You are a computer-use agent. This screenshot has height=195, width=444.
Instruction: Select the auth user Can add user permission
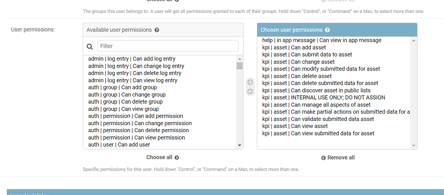119,145
